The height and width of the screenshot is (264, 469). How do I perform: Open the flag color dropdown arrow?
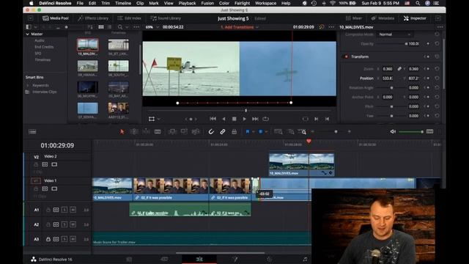pyautogui.click(x=253, y=132)
